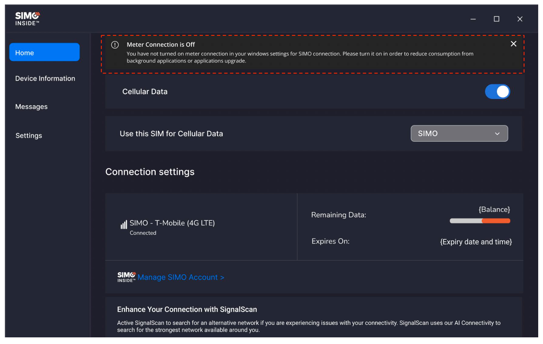Click the Connection settings heading
Image resolution: width=543 pixels, height=344 pixels.
point(150,172)
